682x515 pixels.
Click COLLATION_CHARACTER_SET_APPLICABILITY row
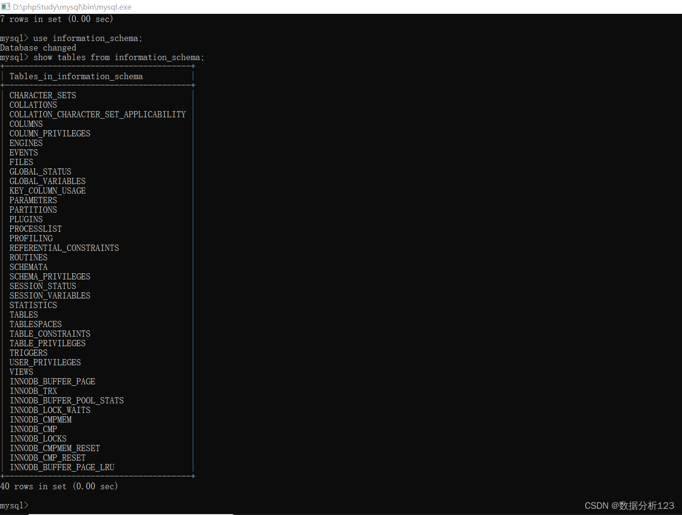(98, 114)
